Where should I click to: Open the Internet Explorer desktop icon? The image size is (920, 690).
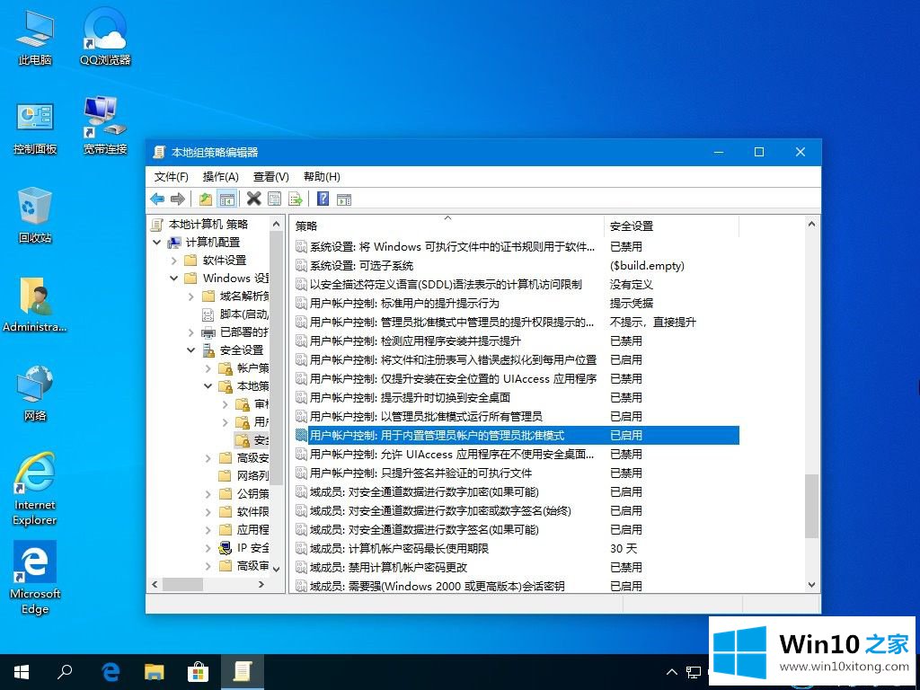click(x=35, y=489)
